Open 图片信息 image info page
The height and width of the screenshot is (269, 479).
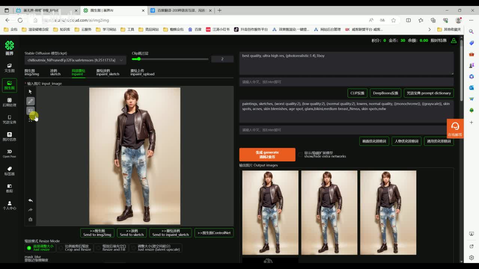point(9,136)
